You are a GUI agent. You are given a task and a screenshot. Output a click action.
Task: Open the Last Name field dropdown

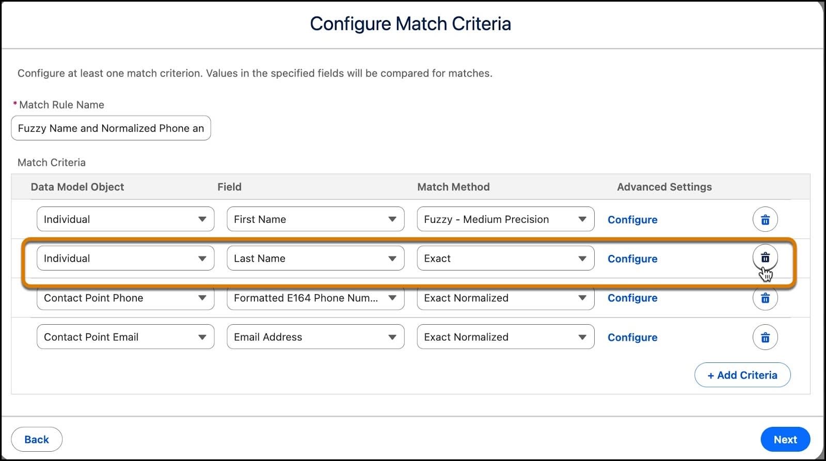point(315,259)
